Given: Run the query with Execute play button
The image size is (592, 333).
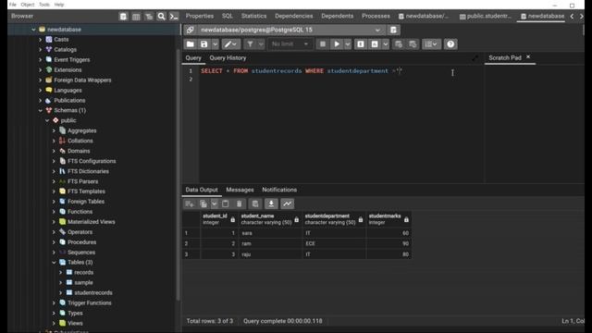Looking at the screenshot, I should click(x=336, y=44).
